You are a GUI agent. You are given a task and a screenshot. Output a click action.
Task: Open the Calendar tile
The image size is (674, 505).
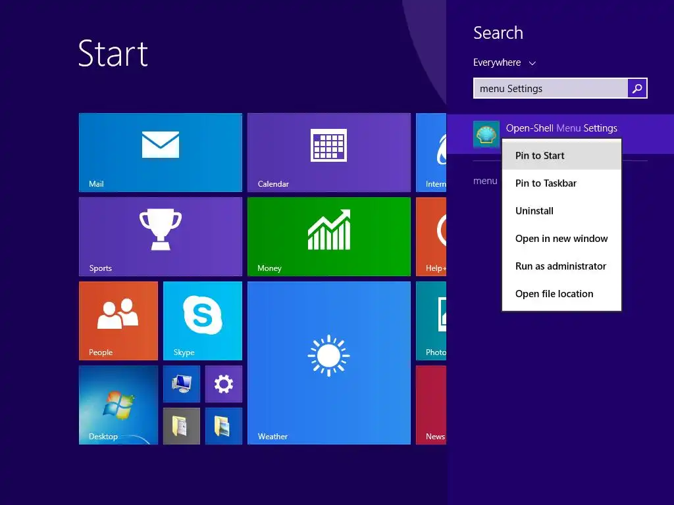[x=329, y=153]
